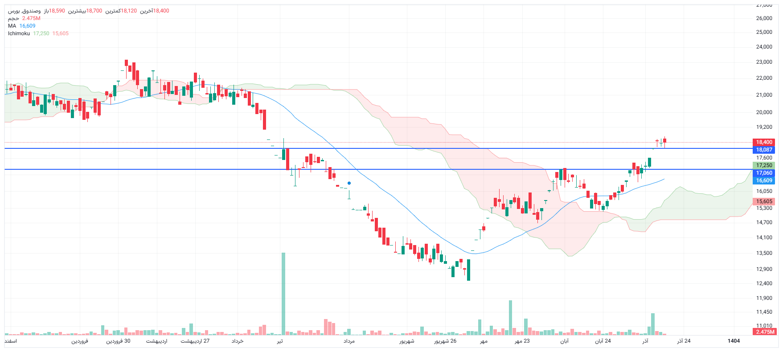Viewport: 783px width, 352px height.
Task: Click the green 17,250 Ichimoku price tag
Action: [x=764, y=165]
